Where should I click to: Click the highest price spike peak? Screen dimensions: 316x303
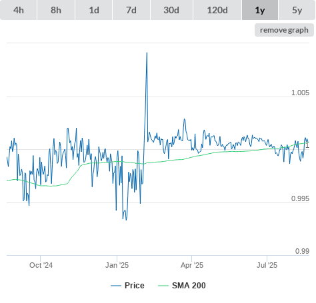[x=147, y=53]
